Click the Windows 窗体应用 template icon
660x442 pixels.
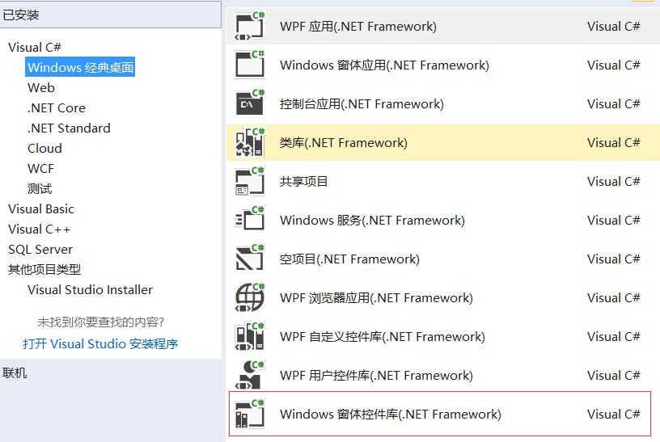click(250, 65)
